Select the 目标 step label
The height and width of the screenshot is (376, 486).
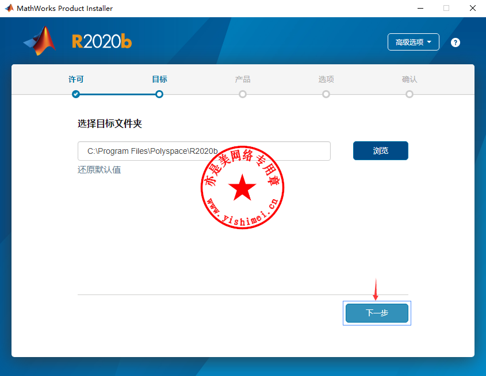coord(159,79)
